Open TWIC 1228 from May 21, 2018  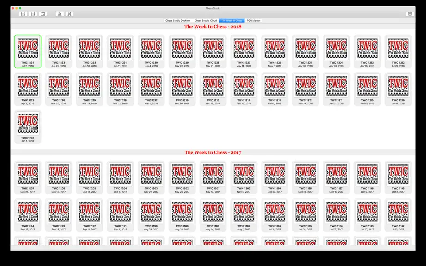pos(213,51)
